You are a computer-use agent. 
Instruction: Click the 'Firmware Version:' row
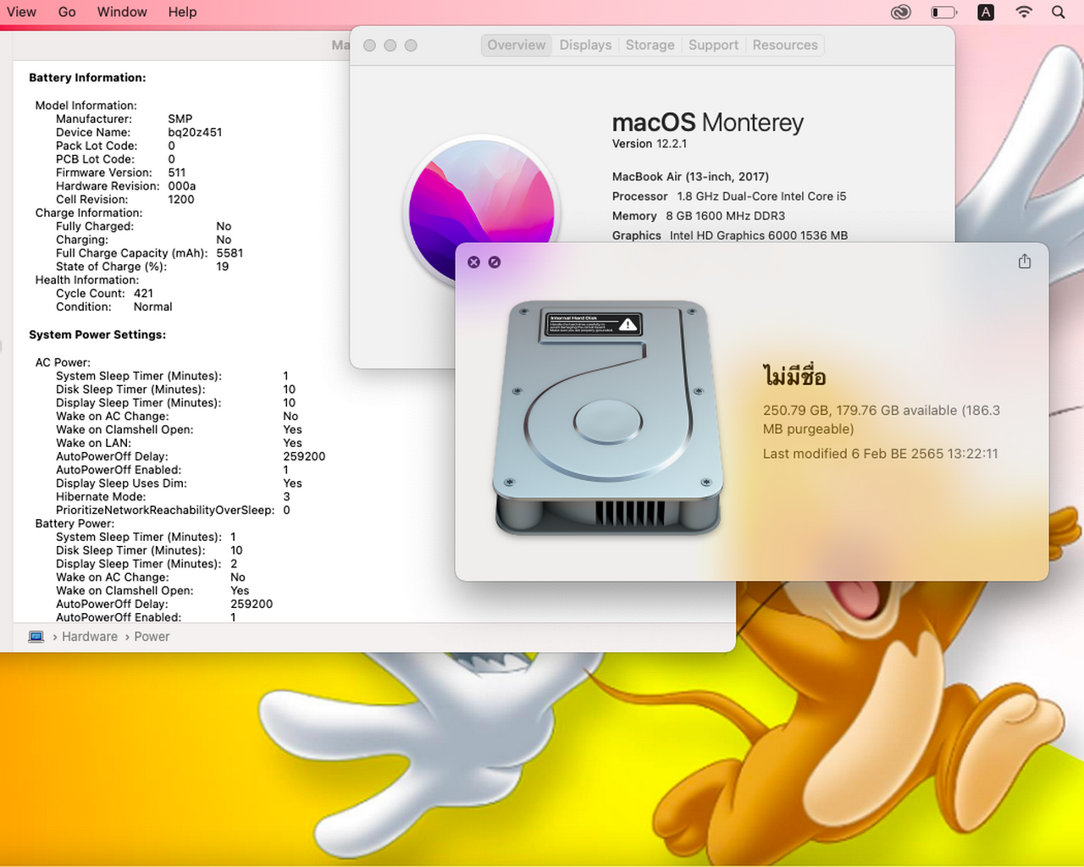[121, 173]
